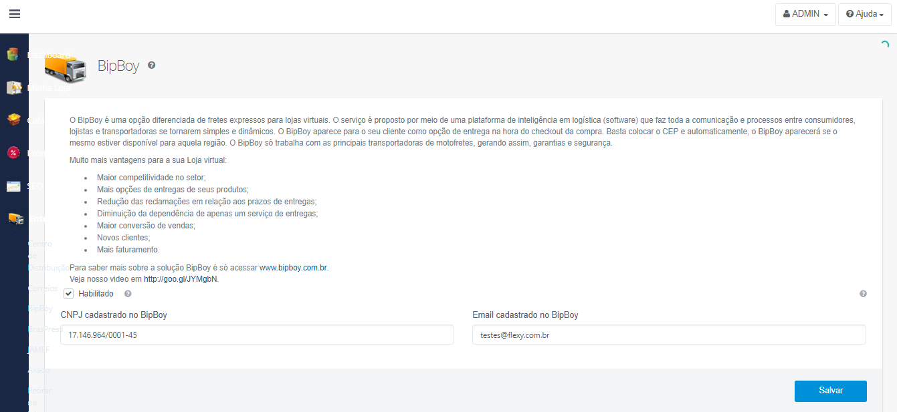Click the Email cadastrado no BipBoy field
The width and height of the screenshot is (897, 412).
pyautogui.click(x=669, y=335)
